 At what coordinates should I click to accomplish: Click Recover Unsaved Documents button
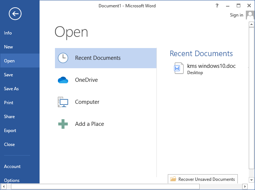[203, 179]
